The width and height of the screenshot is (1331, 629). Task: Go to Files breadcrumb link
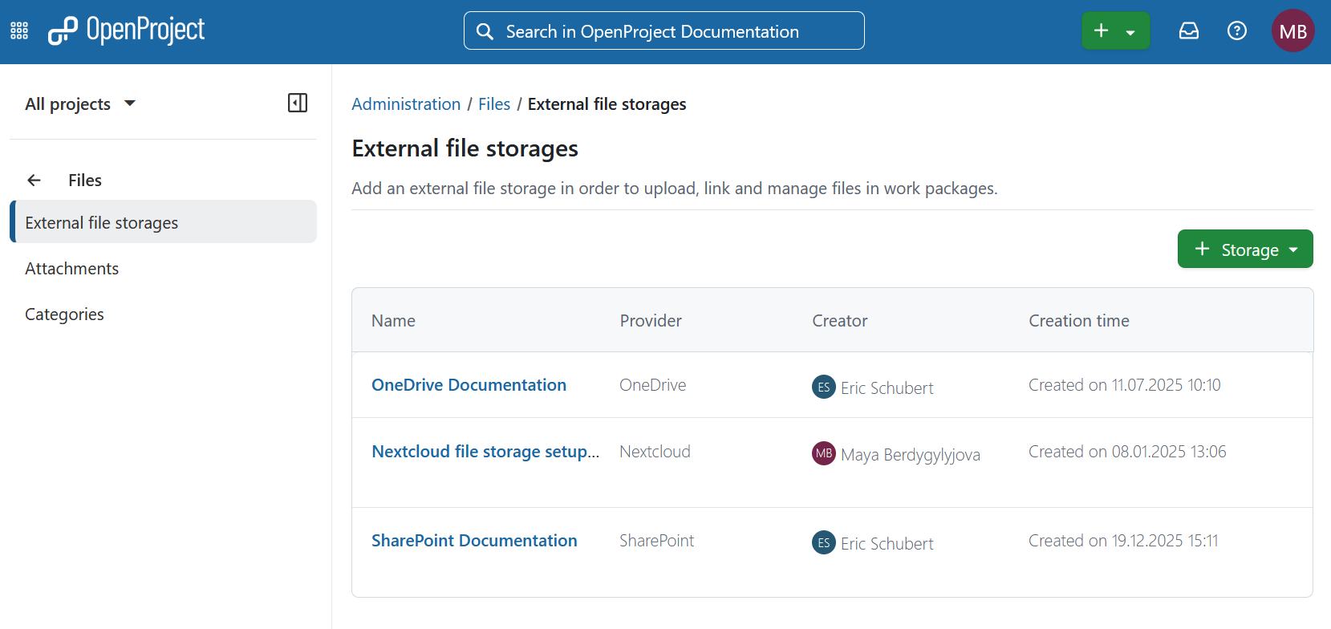coord(494,104)
